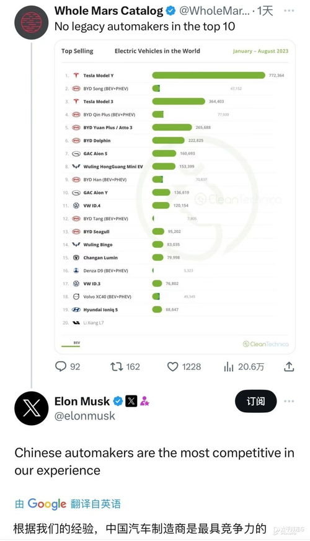This screenshot has width=310, height=541.
Task: Tap the purple subscriber badge icon
Action: click(x=144, y=402)
